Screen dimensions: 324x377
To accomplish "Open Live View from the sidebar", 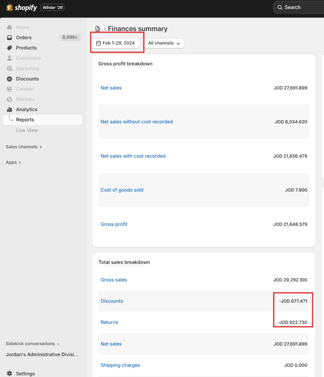I will coord(27,130).
